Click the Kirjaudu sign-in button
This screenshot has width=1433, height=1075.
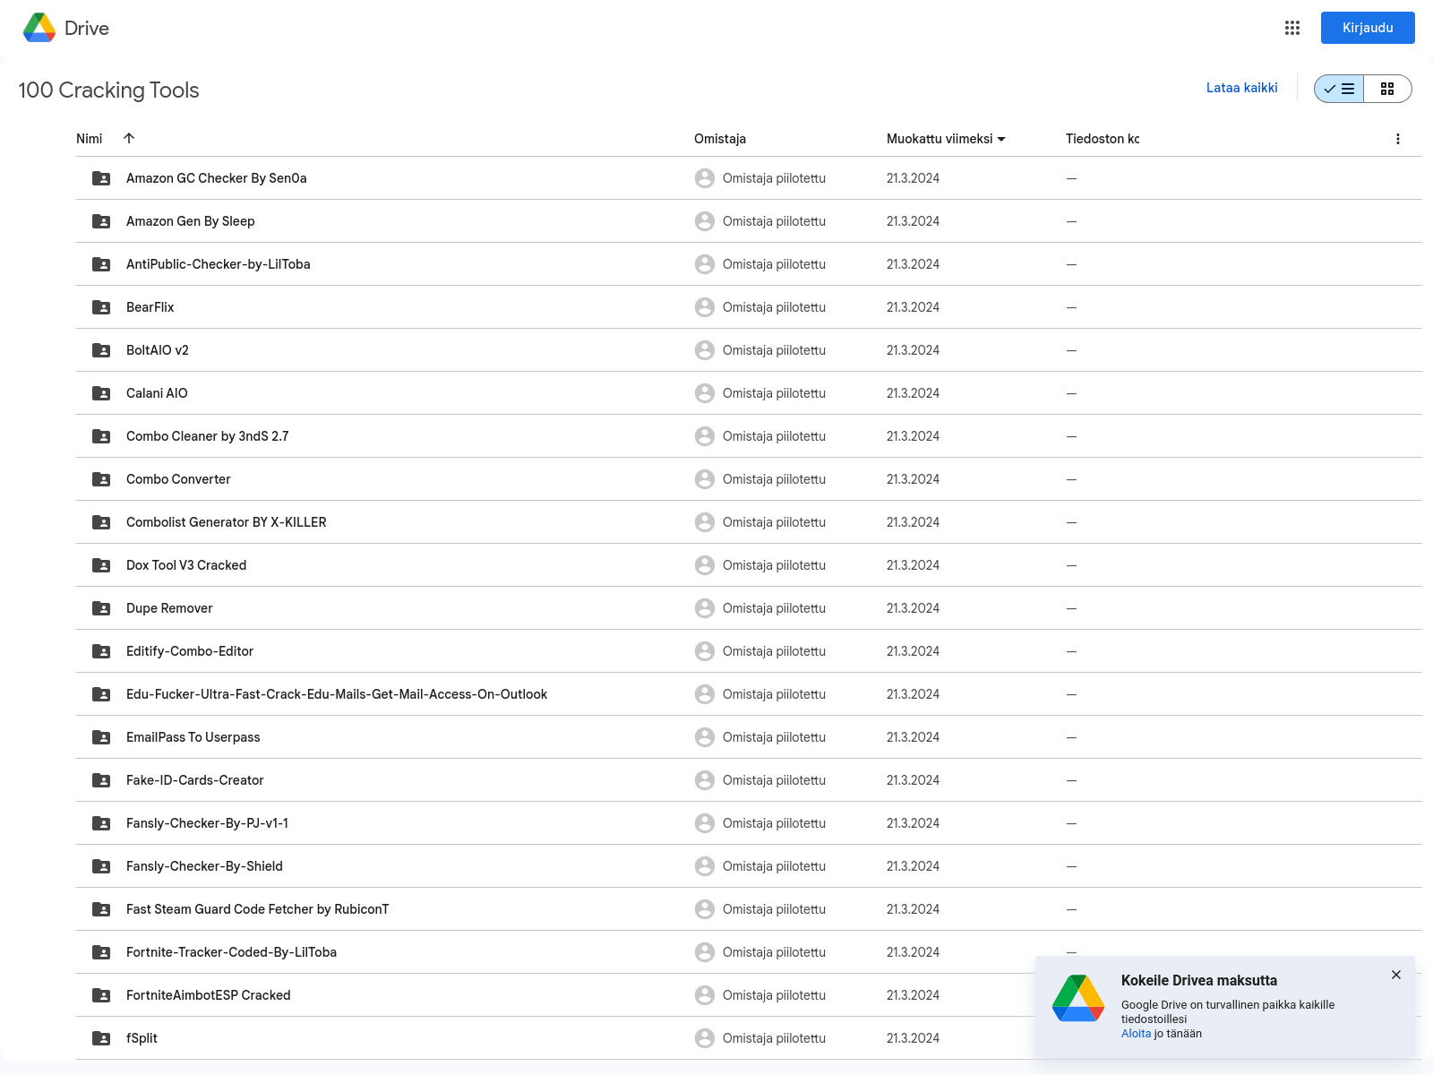coord(1368,28)
